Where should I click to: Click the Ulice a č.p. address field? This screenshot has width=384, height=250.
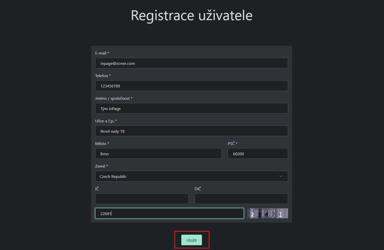(191, 131)
